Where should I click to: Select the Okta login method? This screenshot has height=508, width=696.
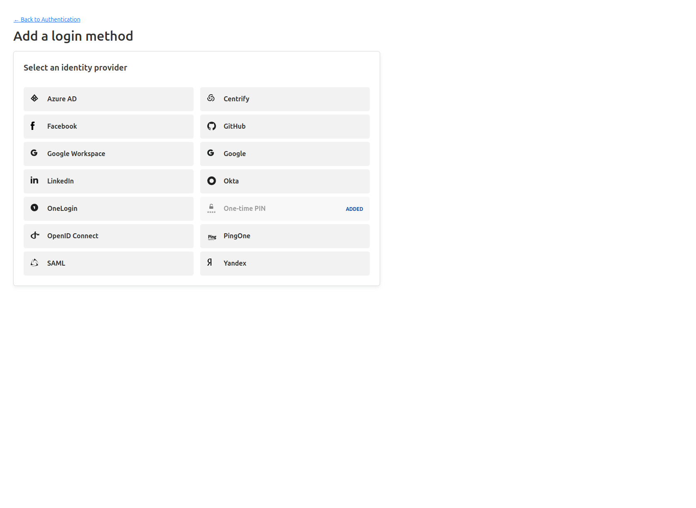[x=285, y=181]
